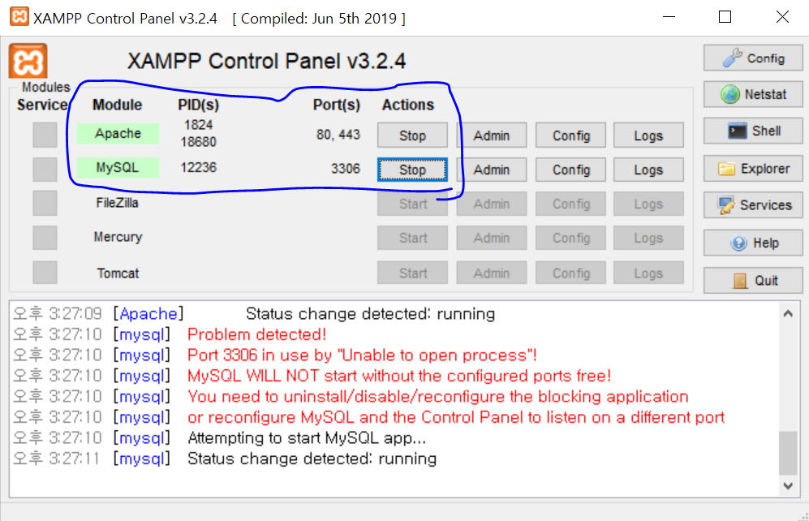Open the Mercury Config menu

click(x=570, y=238)
